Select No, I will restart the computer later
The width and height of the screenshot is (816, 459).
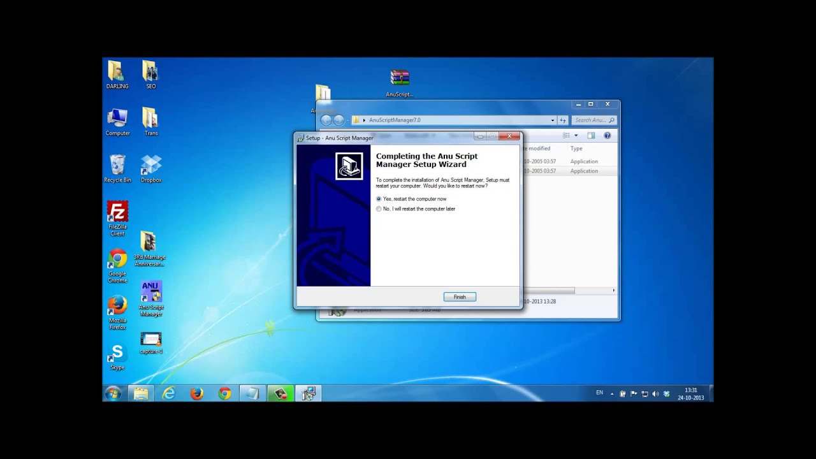pyautogui.click(x=416, y=208)
